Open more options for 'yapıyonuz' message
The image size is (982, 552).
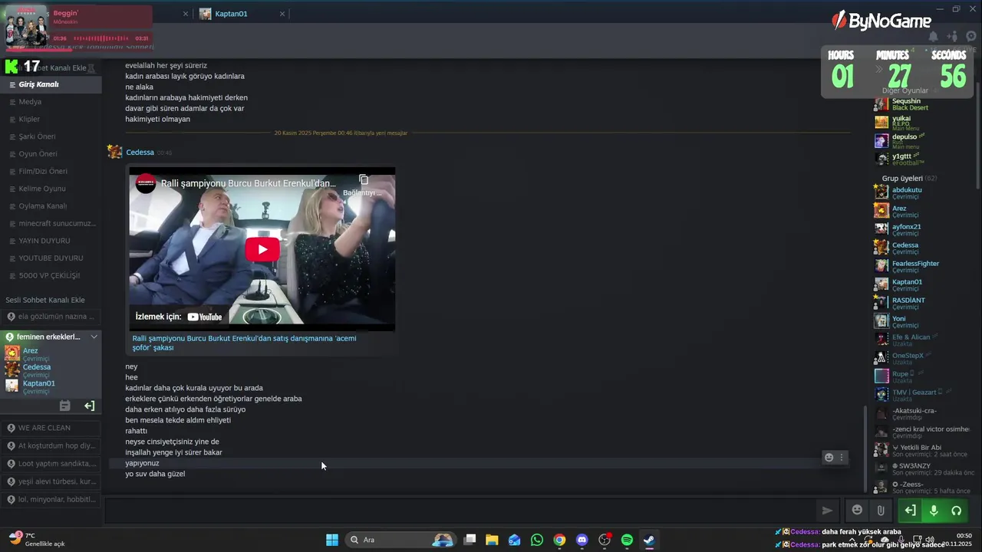pyautogui.click(x=842, y=457)
